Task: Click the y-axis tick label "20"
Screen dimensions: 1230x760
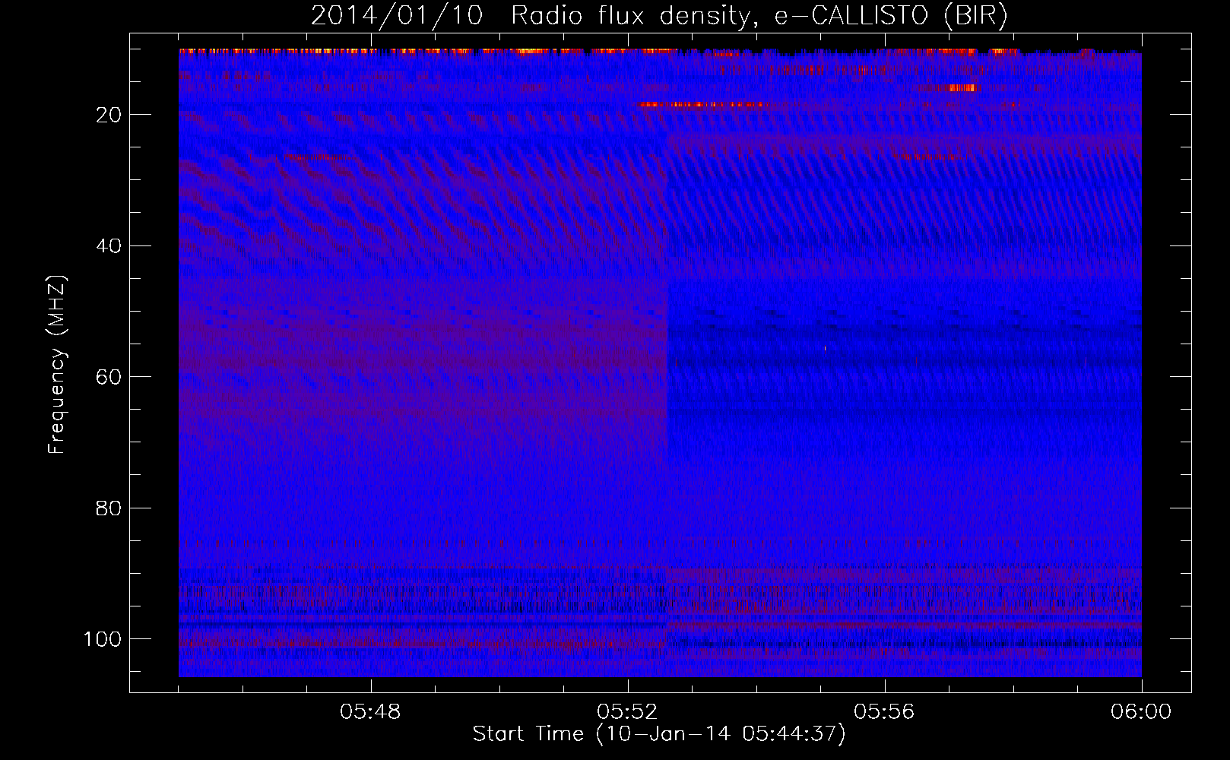Action: (109, 115)
